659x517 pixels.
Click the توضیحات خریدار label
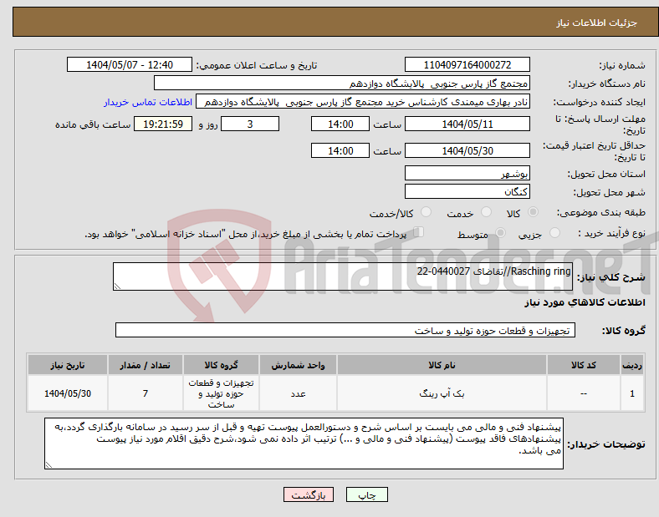pos(606,444)
